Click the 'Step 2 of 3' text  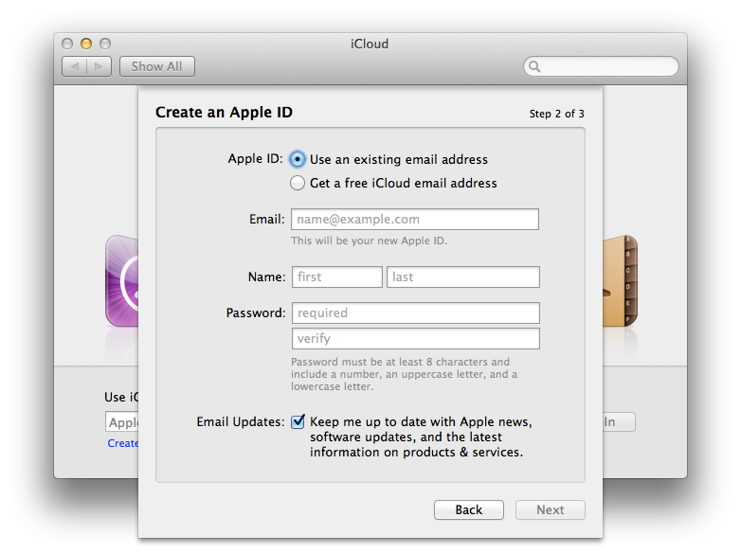pos(556,114)
